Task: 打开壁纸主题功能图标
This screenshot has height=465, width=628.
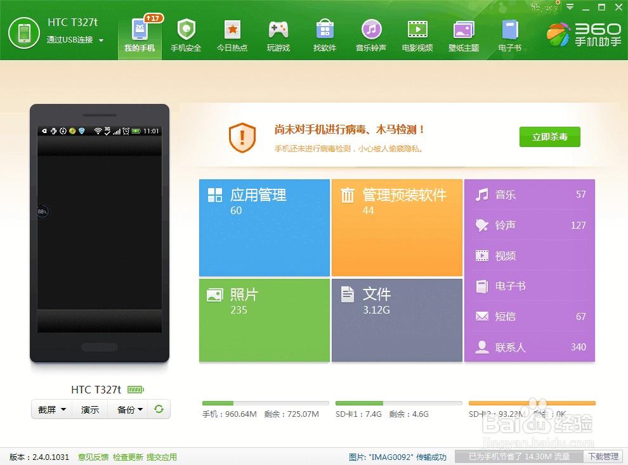Action: click(x=463, y=33)
